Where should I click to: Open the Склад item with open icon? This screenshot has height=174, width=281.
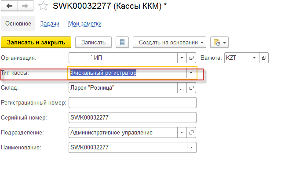[x=191, y=88]
